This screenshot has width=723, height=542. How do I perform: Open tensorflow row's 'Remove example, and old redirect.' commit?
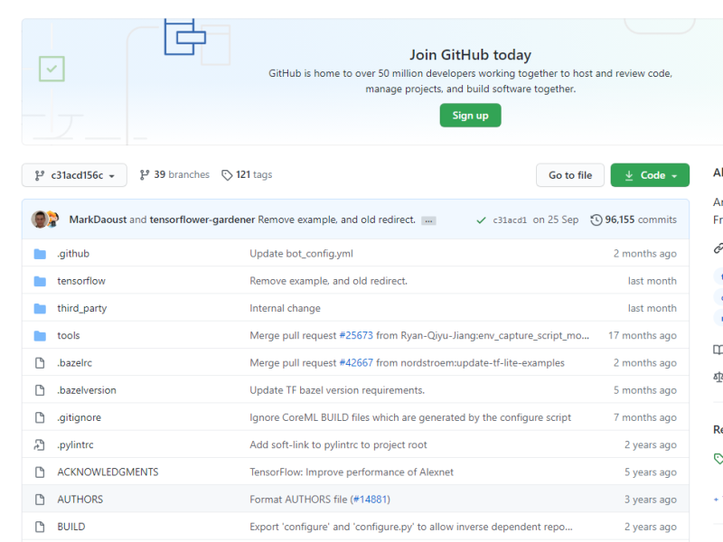coord(328,281)
